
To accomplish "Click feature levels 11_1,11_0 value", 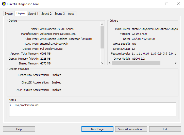I will pos(154,54).
